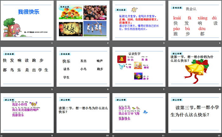222x137 pixels.
Task: Select slide 2 with four happiness photos
Action: point(83,21)
